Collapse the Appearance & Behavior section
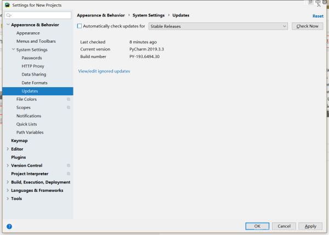Viewport: 329px width, 235px height. 8,25
